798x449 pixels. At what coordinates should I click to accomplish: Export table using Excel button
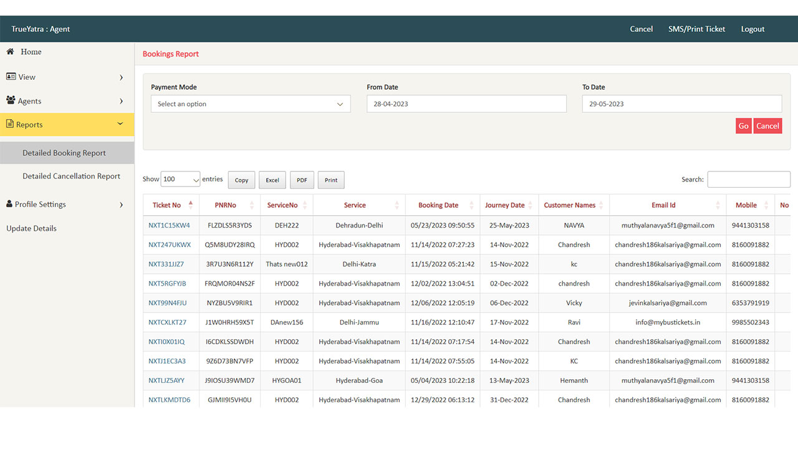pyautogui.click(x=272, y=180)
